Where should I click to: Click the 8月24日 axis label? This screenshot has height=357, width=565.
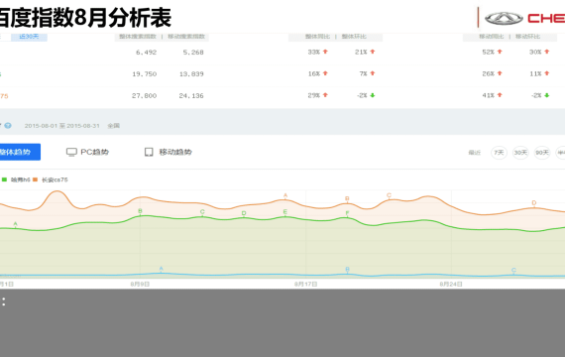(451, 285)
